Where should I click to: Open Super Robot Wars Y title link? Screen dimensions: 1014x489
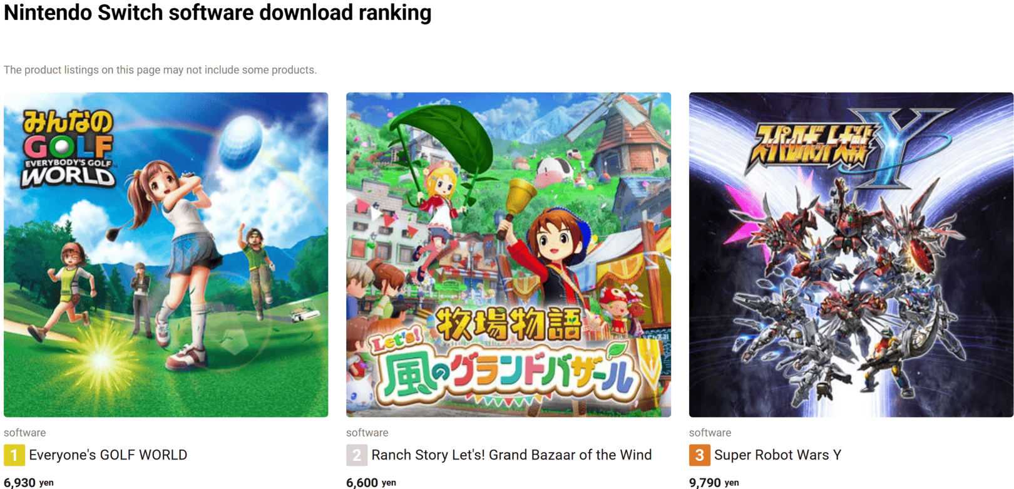tap(777, 455)
